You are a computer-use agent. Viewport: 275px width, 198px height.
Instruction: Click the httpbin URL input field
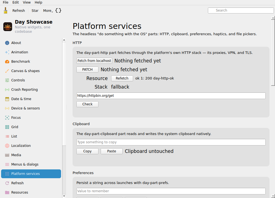[x=171, y=96]
